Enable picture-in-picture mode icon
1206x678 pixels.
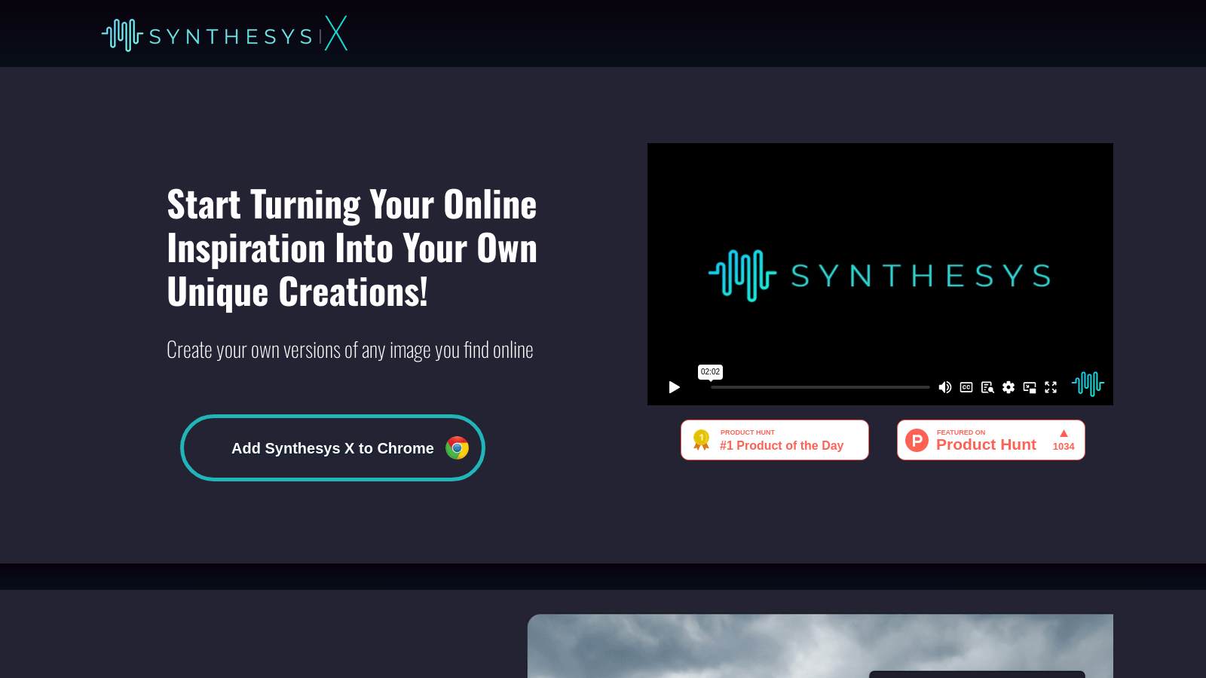click(x=1030, y=387)
